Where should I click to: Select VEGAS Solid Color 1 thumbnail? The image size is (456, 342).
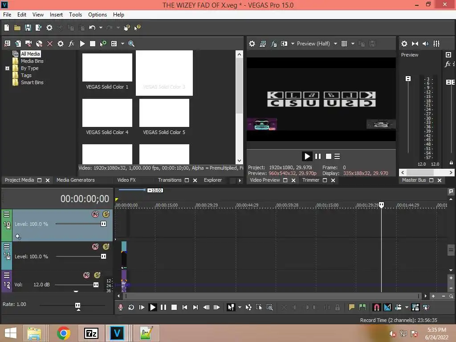tap(107, 68)
